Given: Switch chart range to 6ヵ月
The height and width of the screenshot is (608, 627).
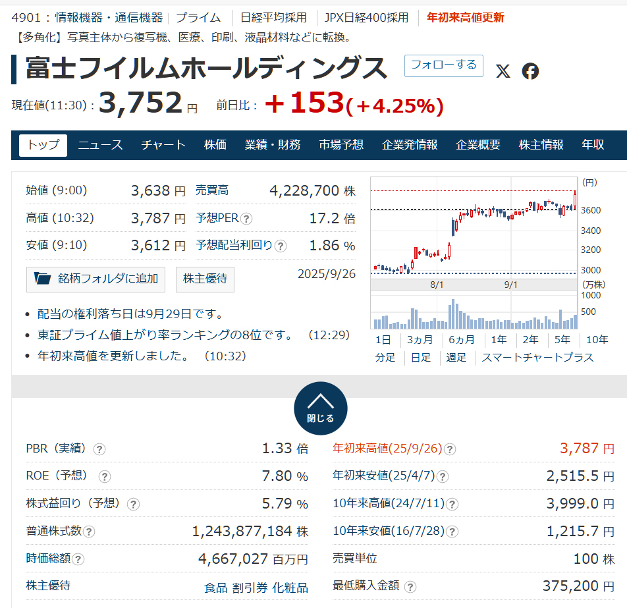Looking at the screenshot, I should point(461,340).
